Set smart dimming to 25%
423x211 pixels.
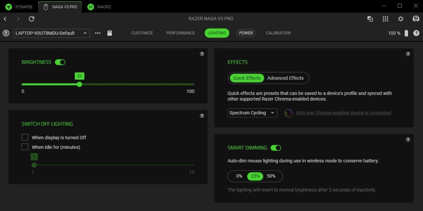[255, 176]
